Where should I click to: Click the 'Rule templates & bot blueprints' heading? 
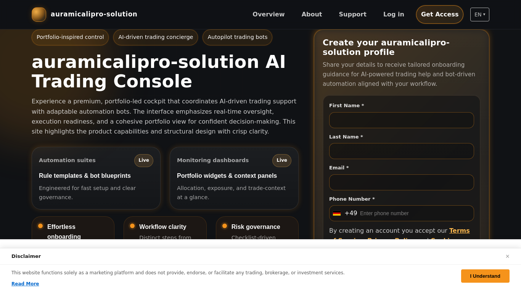tap(85, 176)
